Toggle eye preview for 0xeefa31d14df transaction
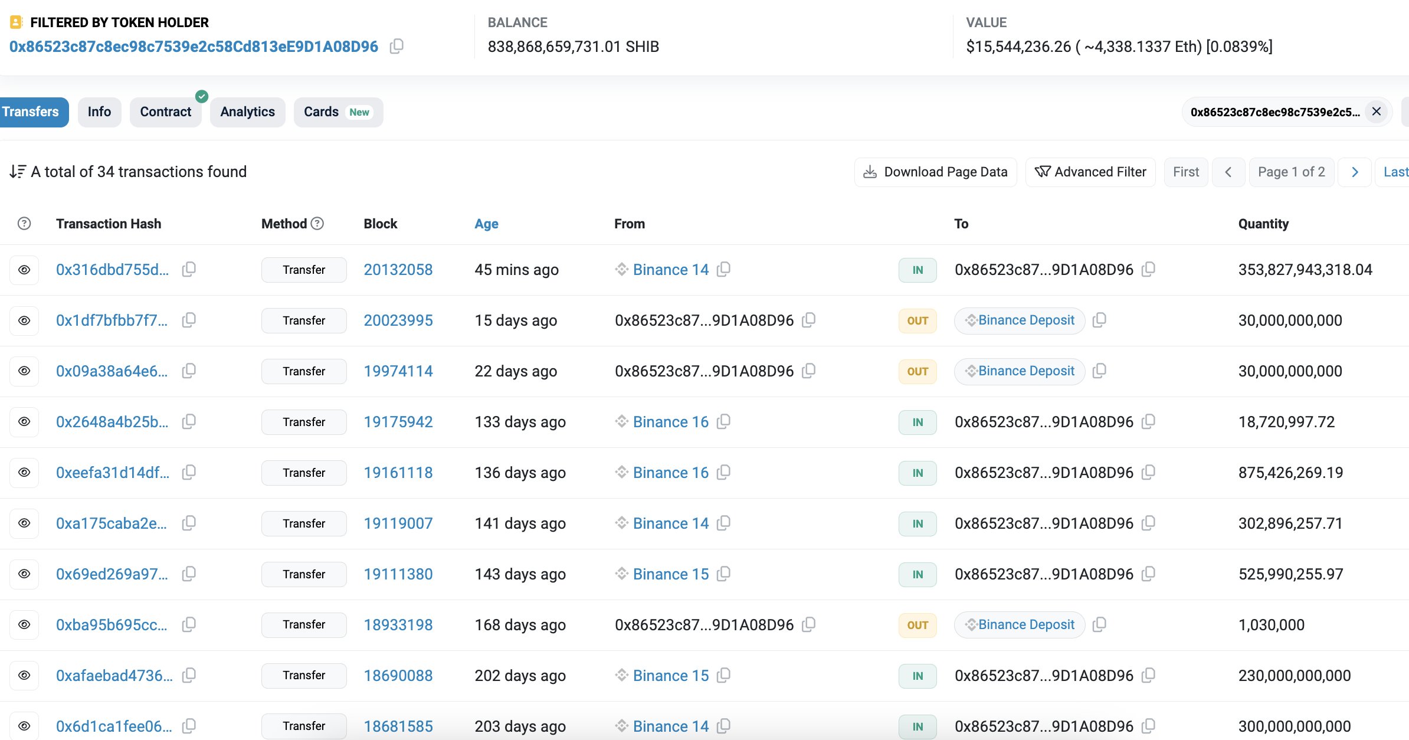 point(24,473)
